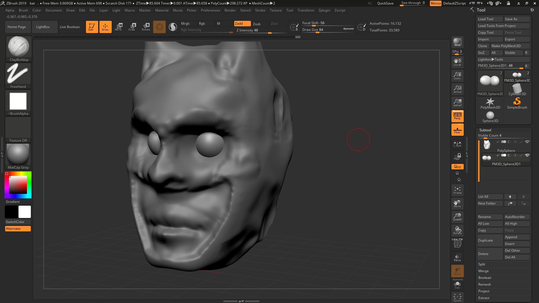Select the Scale transform tool
The height and width of the screenshot is (303, 539).
coord(132,27)
